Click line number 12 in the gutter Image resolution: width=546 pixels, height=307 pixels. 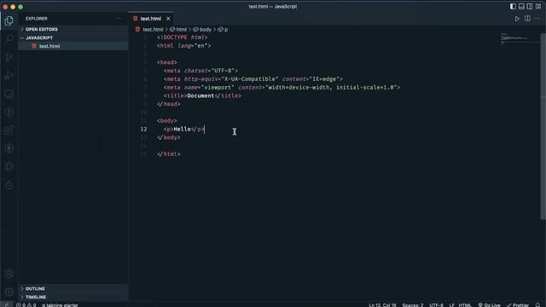click(143, 129)
